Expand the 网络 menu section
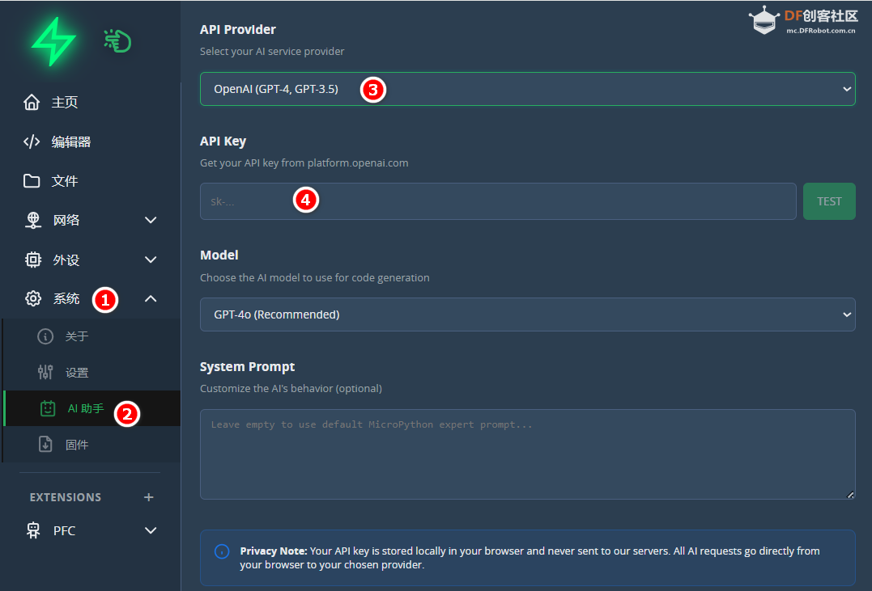This screenshot has height=591, width=872. pyautogui.click(x=151, y=220)
